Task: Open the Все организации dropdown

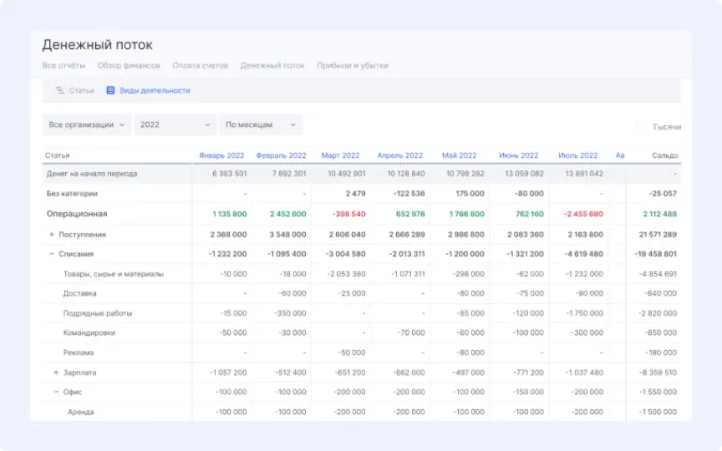Action: point(87,124)
